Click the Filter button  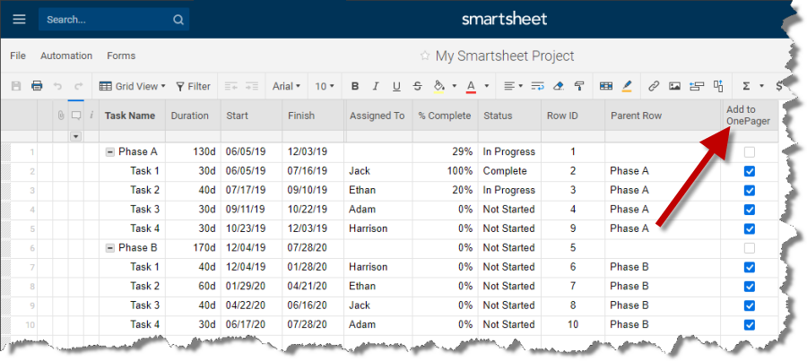point(193,86)
